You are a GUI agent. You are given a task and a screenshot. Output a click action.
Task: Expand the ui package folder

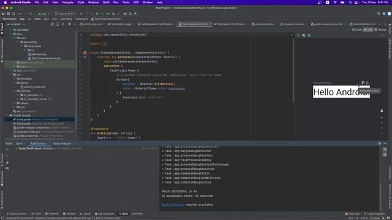tap(25, 50)
